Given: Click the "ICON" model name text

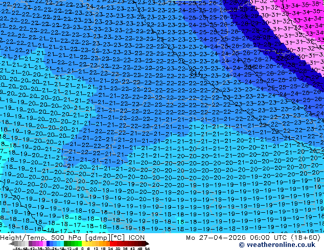Looking at the screenshot, I should coord(136,237).
